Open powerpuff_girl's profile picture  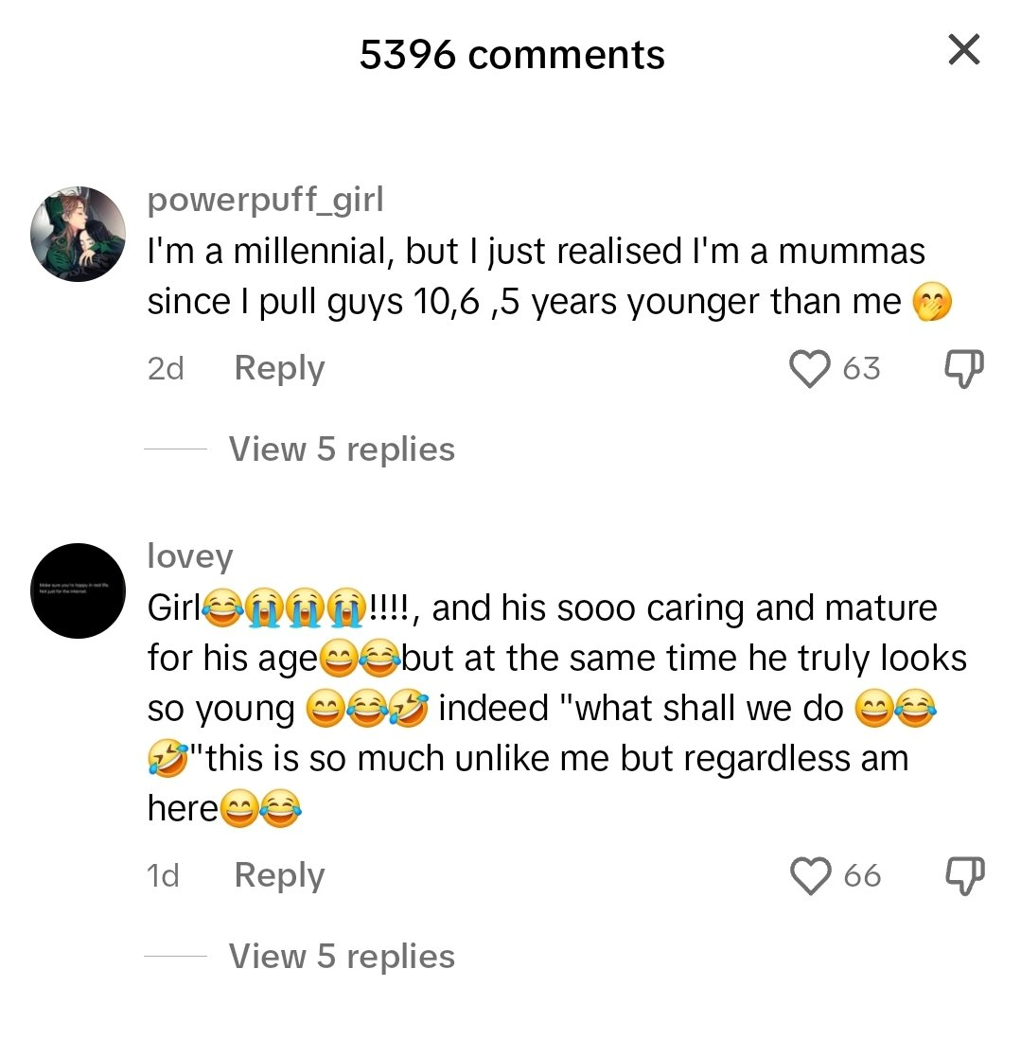[x=78, y=234]
